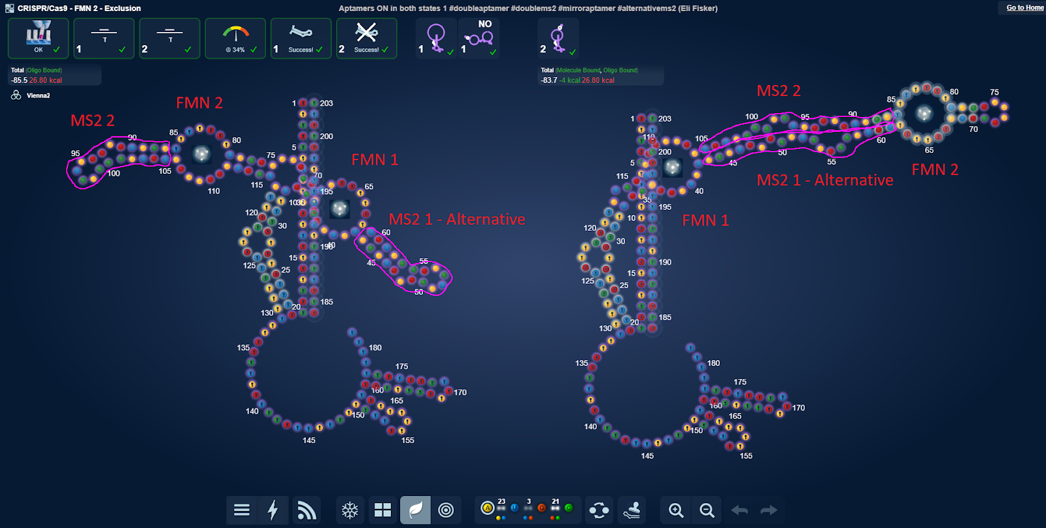
Task: Choose the GU pair tool labeled 3
Action: coord(528,508)
